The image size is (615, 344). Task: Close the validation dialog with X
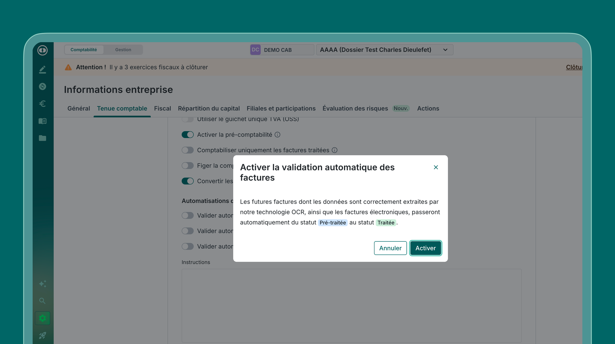click(x=436, y=167)
